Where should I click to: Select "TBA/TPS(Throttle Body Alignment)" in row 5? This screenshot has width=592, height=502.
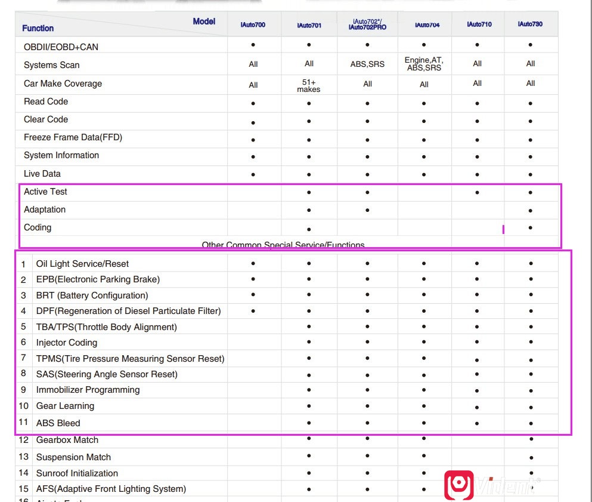point(107,327)
